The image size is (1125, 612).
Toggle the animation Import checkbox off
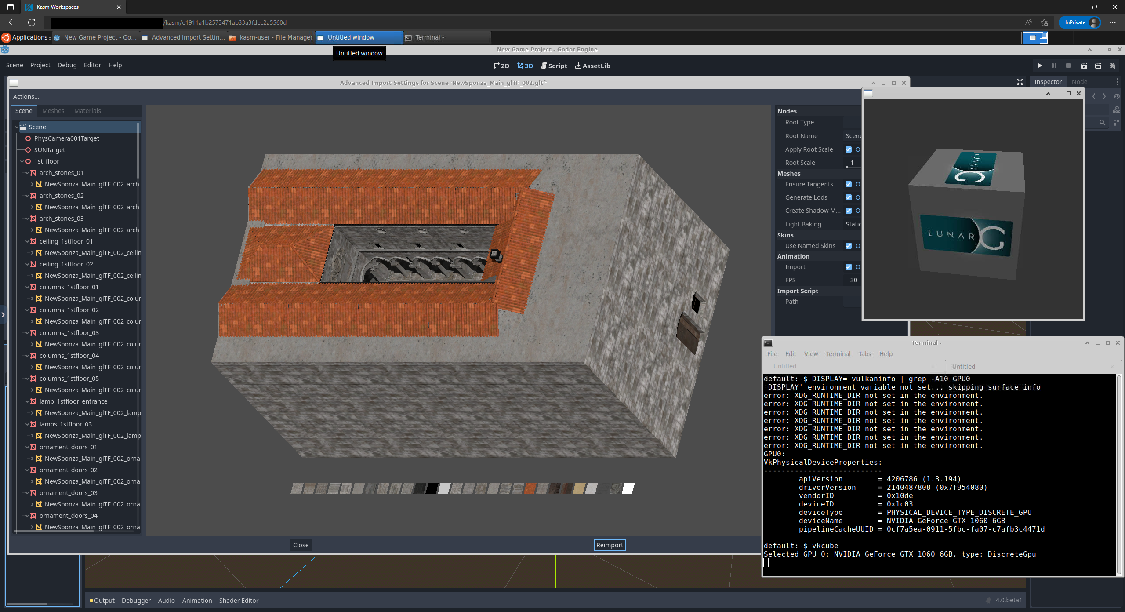(x=849, y=267)
